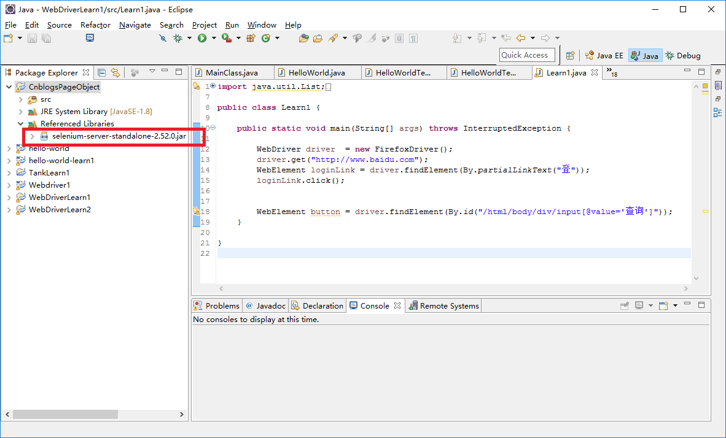
Task: Click the Open Type toolbar icon
Action: (x=304, y=39)
